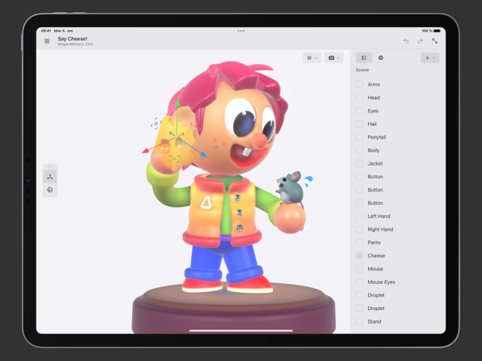Click the mouse character on the hand
Image resolution: width=482 pixels, height=361 pixels.
tap(291, 187)
